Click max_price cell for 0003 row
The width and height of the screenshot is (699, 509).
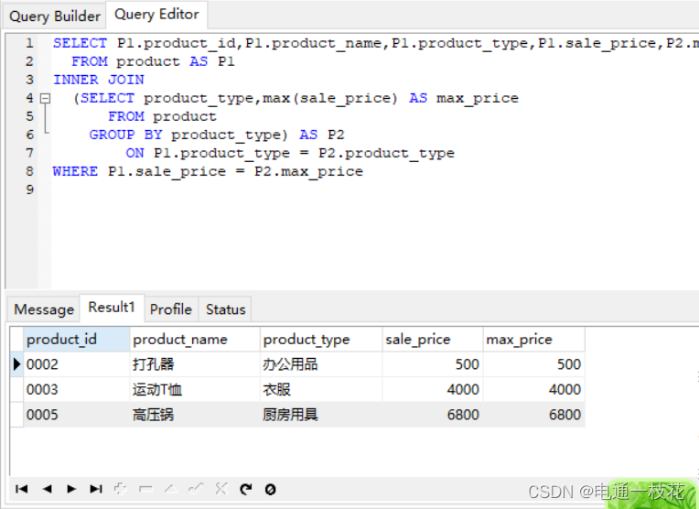534,389
